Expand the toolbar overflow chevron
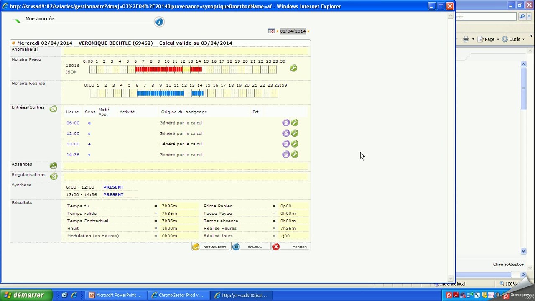 pos(531,36)
